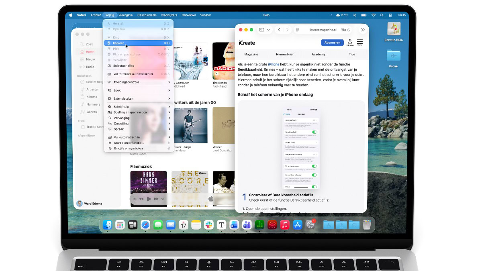Click the blue Abonneren button
482x271 pixels.
(x=332, y=43)
